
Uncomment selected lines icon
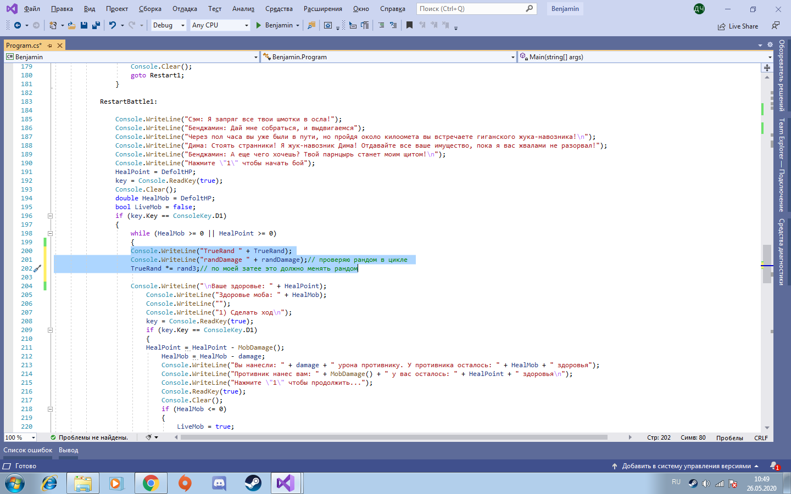tap(393, 25)
